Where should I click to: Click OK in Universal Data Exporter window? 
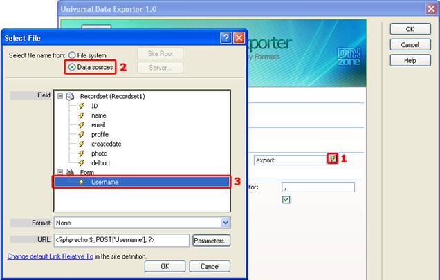(410, 29)
